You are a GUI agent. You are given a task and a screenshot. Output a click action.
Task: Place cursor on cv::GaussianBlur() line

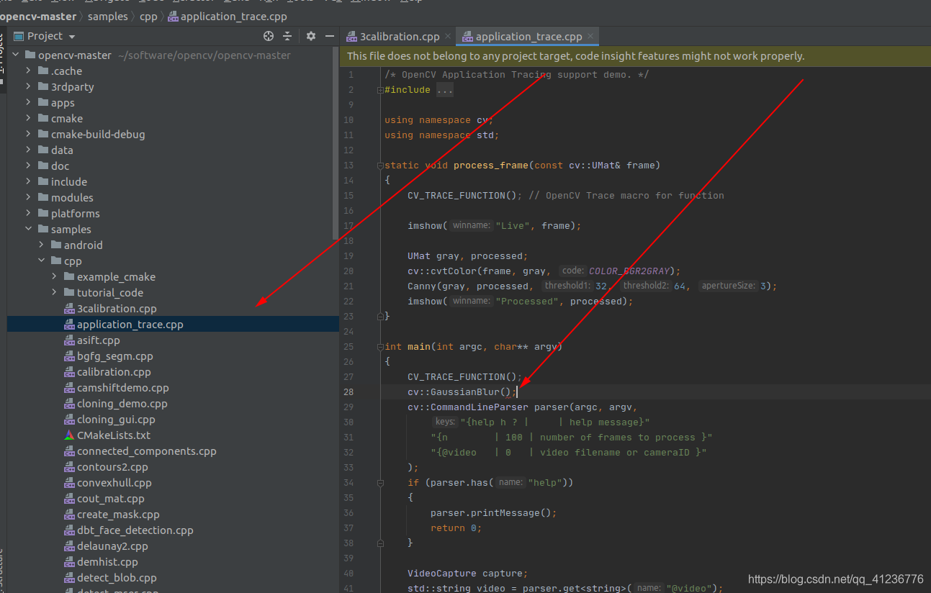pyautogui.click(x=462, y=392)
